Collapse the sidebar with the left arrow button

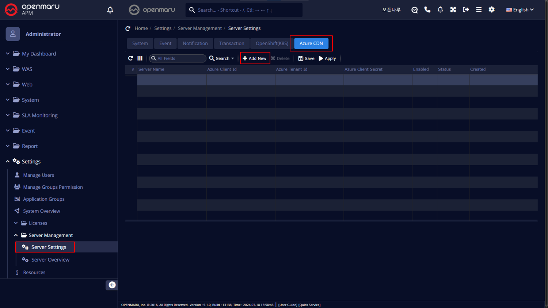(x=112, y=285)
